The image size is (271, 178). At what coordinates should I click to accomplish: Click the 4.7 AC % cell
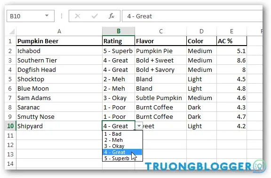pos(232,116)
